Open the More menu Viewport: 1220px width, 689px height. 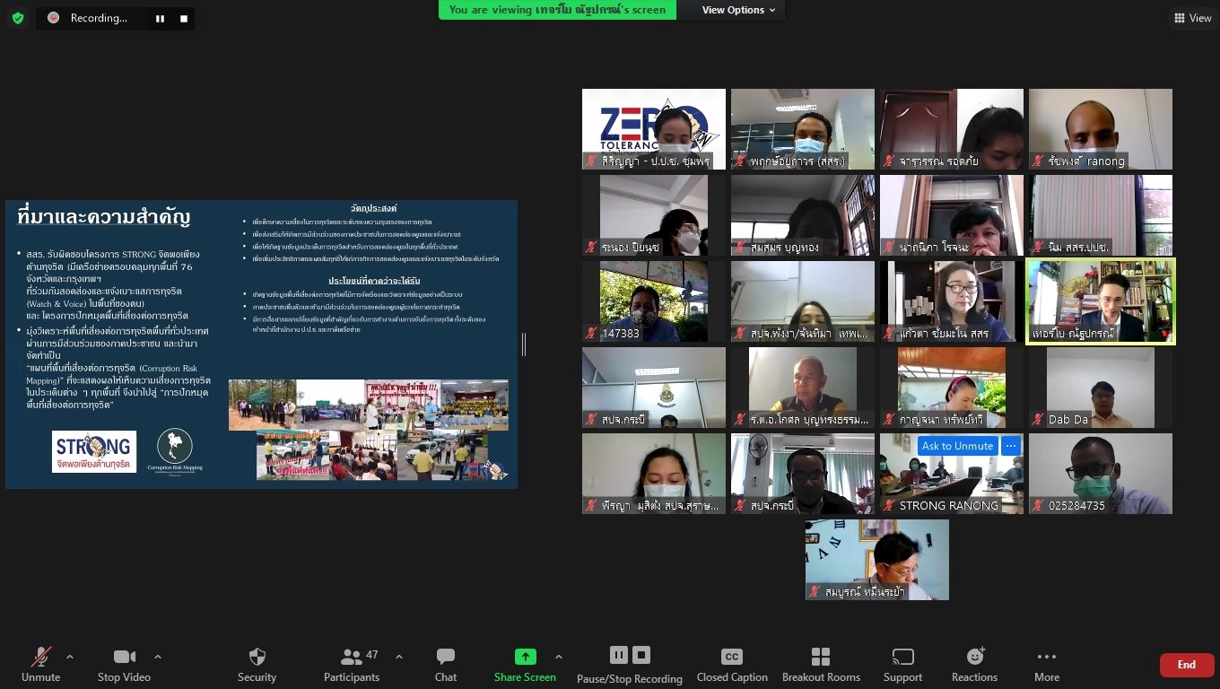point(1046,658)
